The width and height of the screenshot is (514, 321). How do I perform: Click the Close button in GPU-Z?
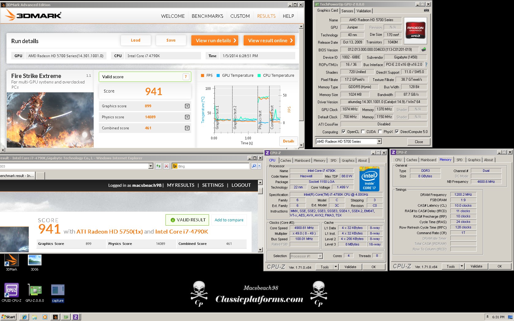(419, 142)
